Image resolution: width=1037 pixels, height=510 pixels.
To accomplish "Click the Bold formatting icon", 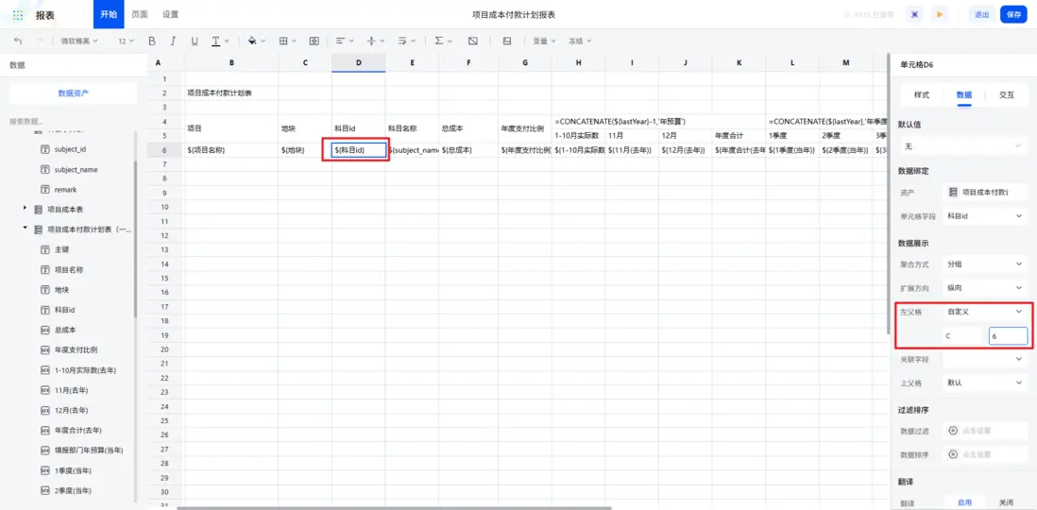I will [152, 41].
